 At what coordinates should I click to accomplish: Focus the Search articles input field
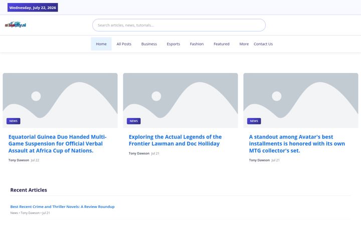179,25
